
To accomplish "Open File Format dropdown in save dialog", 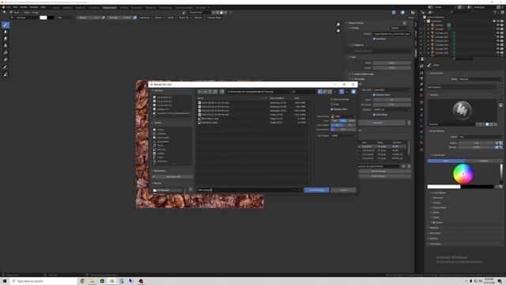I will (343, 116).
